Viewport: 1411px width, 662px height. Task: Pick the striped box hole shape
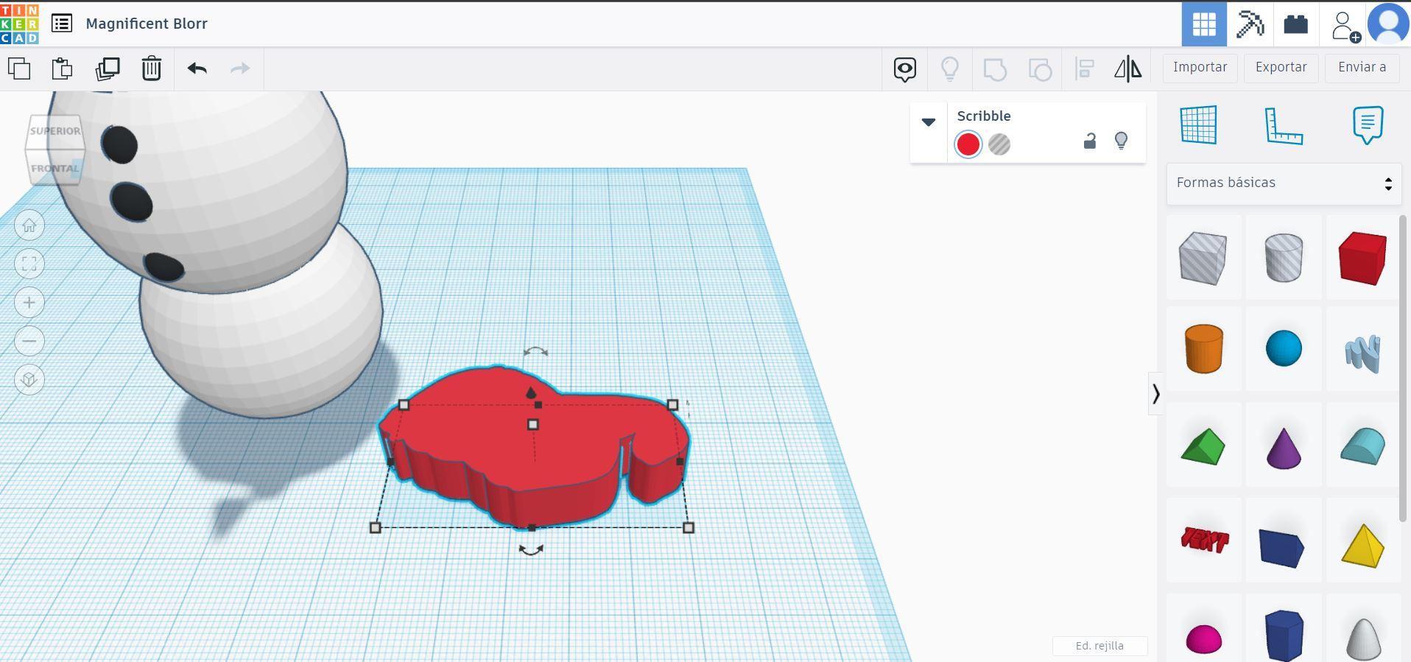pos(1203,258)
